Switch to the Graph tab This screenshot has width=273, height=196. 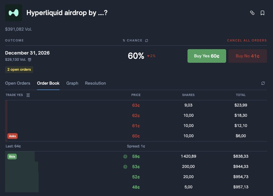click(x=72, y=83)
